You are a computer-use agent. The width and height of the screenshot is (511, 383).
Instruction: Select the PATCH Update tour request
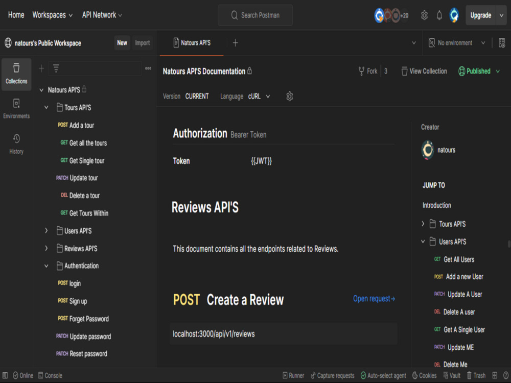[x=77, y=178]
